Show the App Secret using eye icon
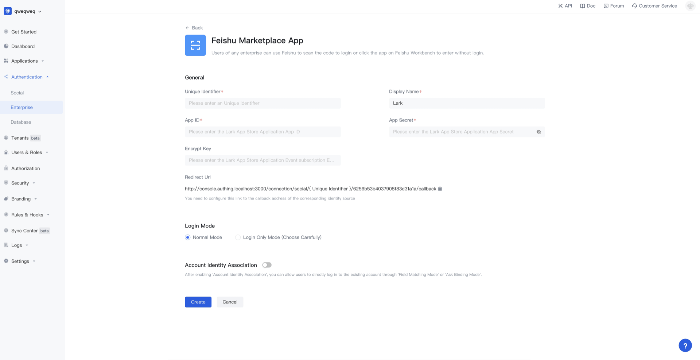The width and height of the screenshot is (700, 360). click(538, 132)
